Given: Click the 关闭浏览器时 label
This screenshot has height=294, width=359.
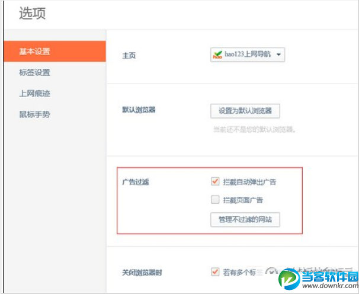Looking at the screenshot, I should pyautogui.click(x=142, y=273).
